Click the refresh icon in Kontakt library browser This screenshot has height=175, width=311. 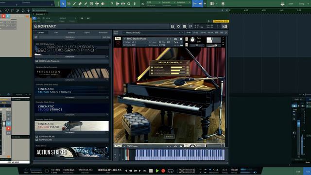[x=36, y=37]
